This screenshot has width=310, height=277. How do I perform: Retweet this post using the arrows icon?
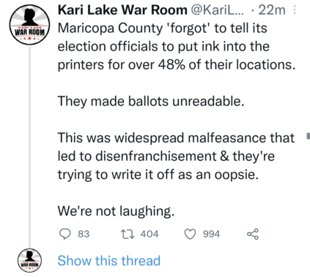pos(128,234)
